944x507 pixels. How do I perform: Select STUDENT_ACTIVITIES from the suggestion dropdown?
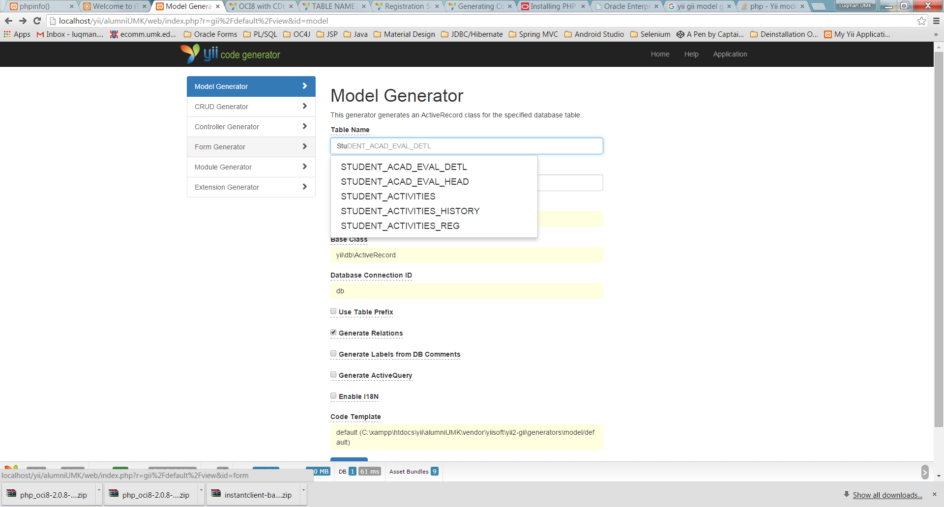point(388,196)
